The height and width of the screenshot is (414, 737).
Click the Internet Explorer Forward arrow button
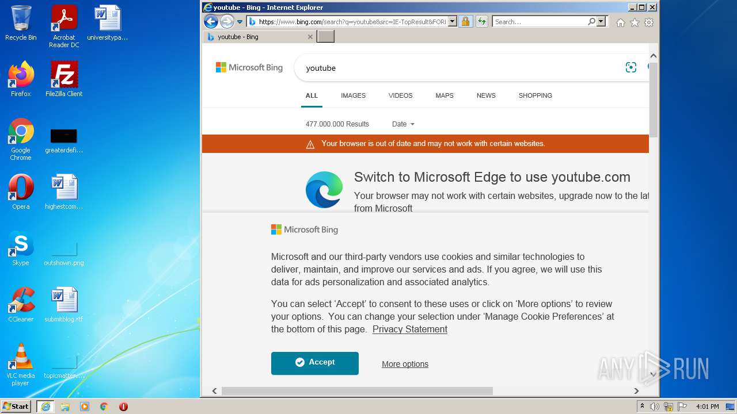click(x=227, y=22)
